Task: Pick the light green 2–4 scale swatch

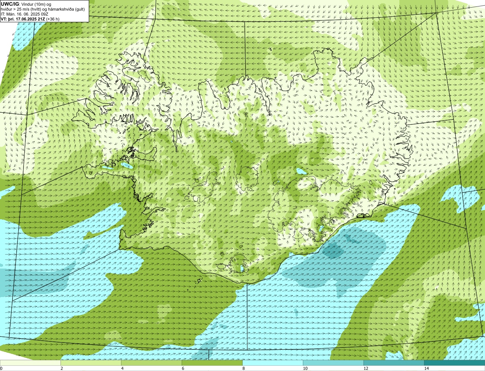Action: (91, 363)
